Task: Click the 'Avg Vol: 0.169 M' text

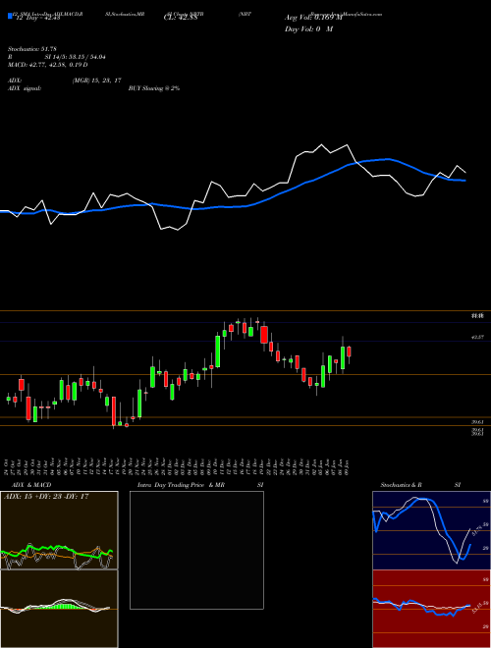Action: (313, 18)
